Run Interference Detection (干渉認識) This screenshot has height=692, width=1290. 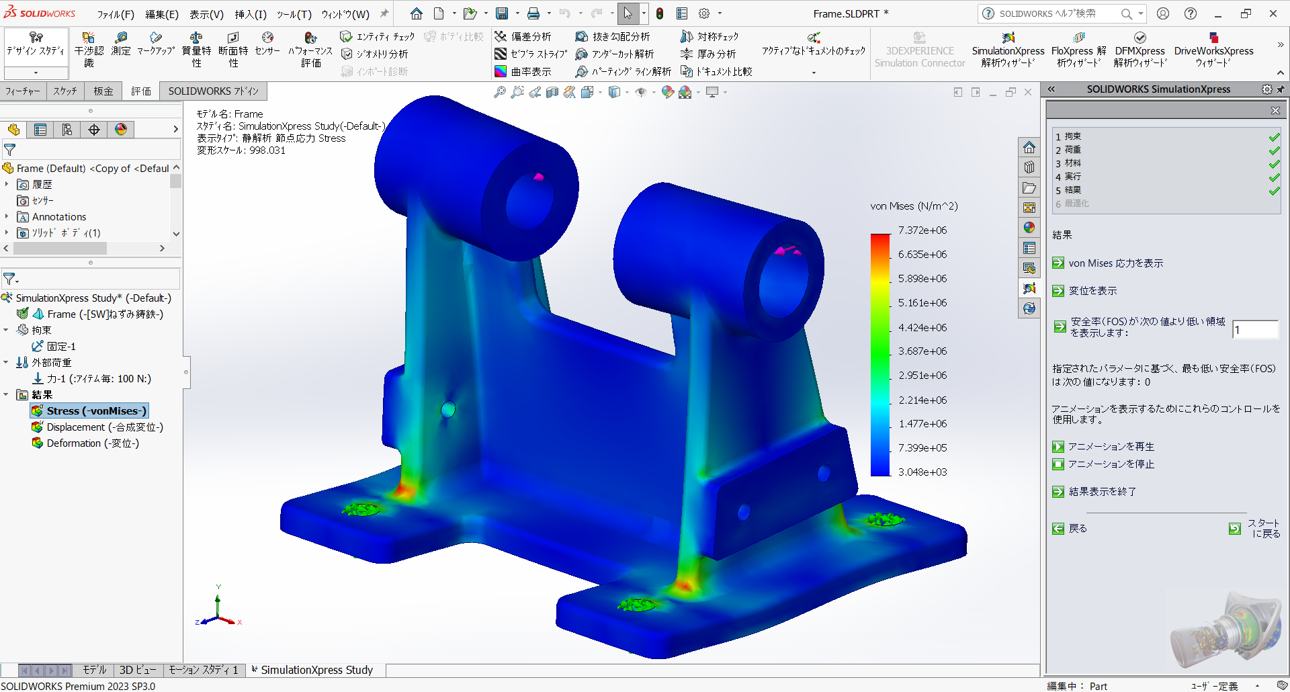pos(89,50)
